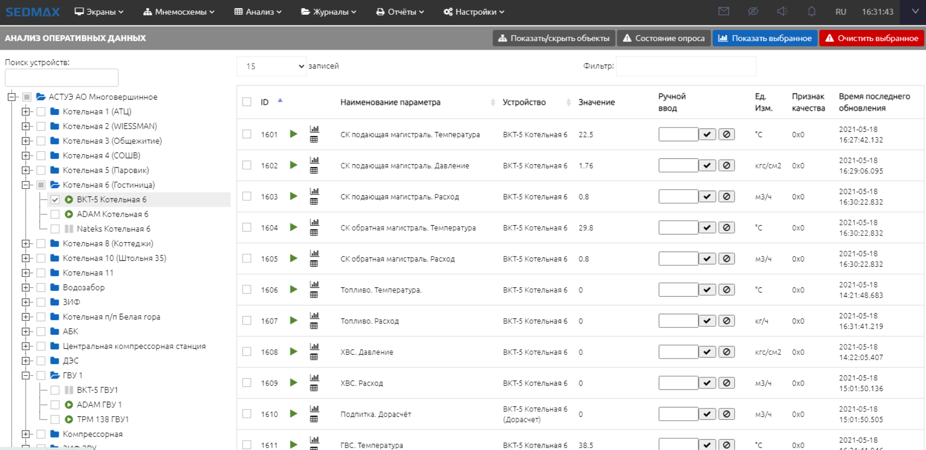This screenshot has width=926, height=450.
Task: Collapse the ГВУ 1 tree node
Action: [25, 375]
